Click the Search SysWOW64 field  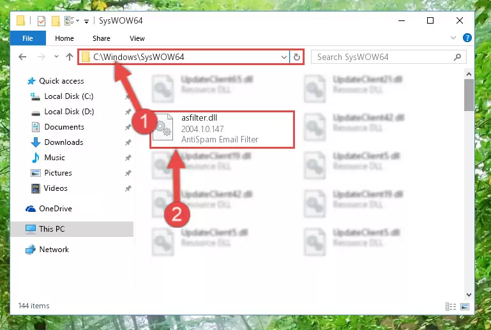click(388, 57)
